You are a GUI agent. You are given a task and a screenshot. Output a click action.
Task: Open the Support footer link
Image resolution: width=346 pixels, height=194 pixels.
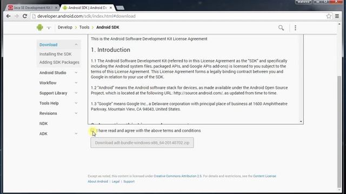tap(129, 182)
